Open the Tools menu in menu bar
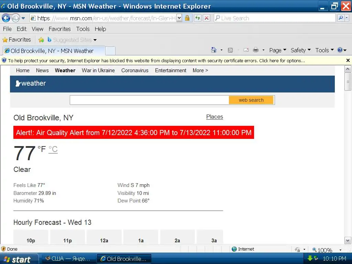 (83, 29)
